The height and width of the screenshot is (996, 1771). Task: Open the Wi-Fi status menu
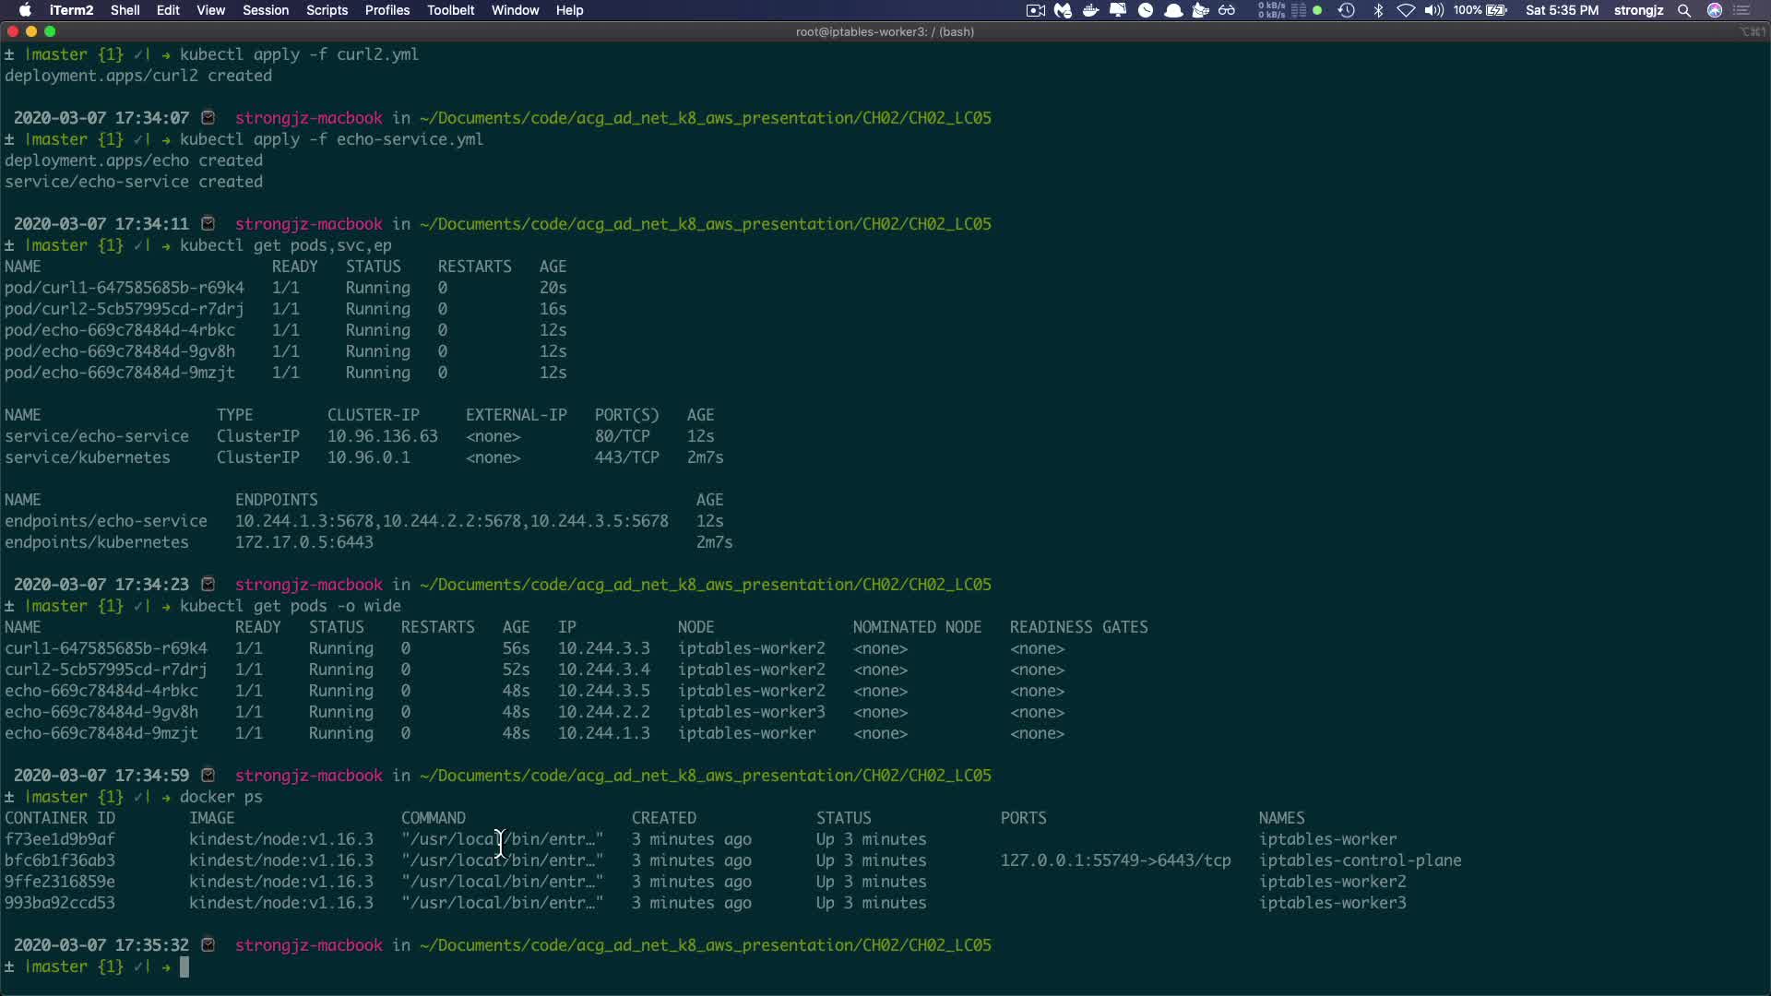coord(1406,10)
